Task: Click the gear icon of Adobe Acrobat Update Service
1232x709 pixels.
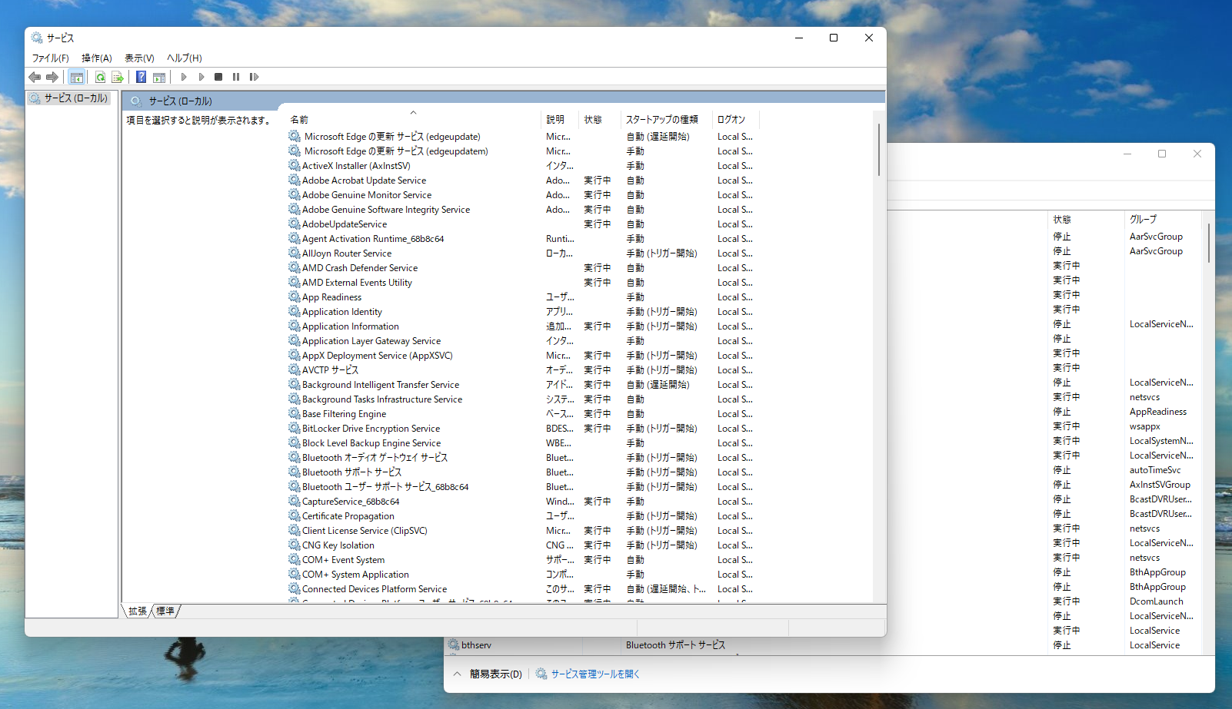Action: (x=295, y=180)
